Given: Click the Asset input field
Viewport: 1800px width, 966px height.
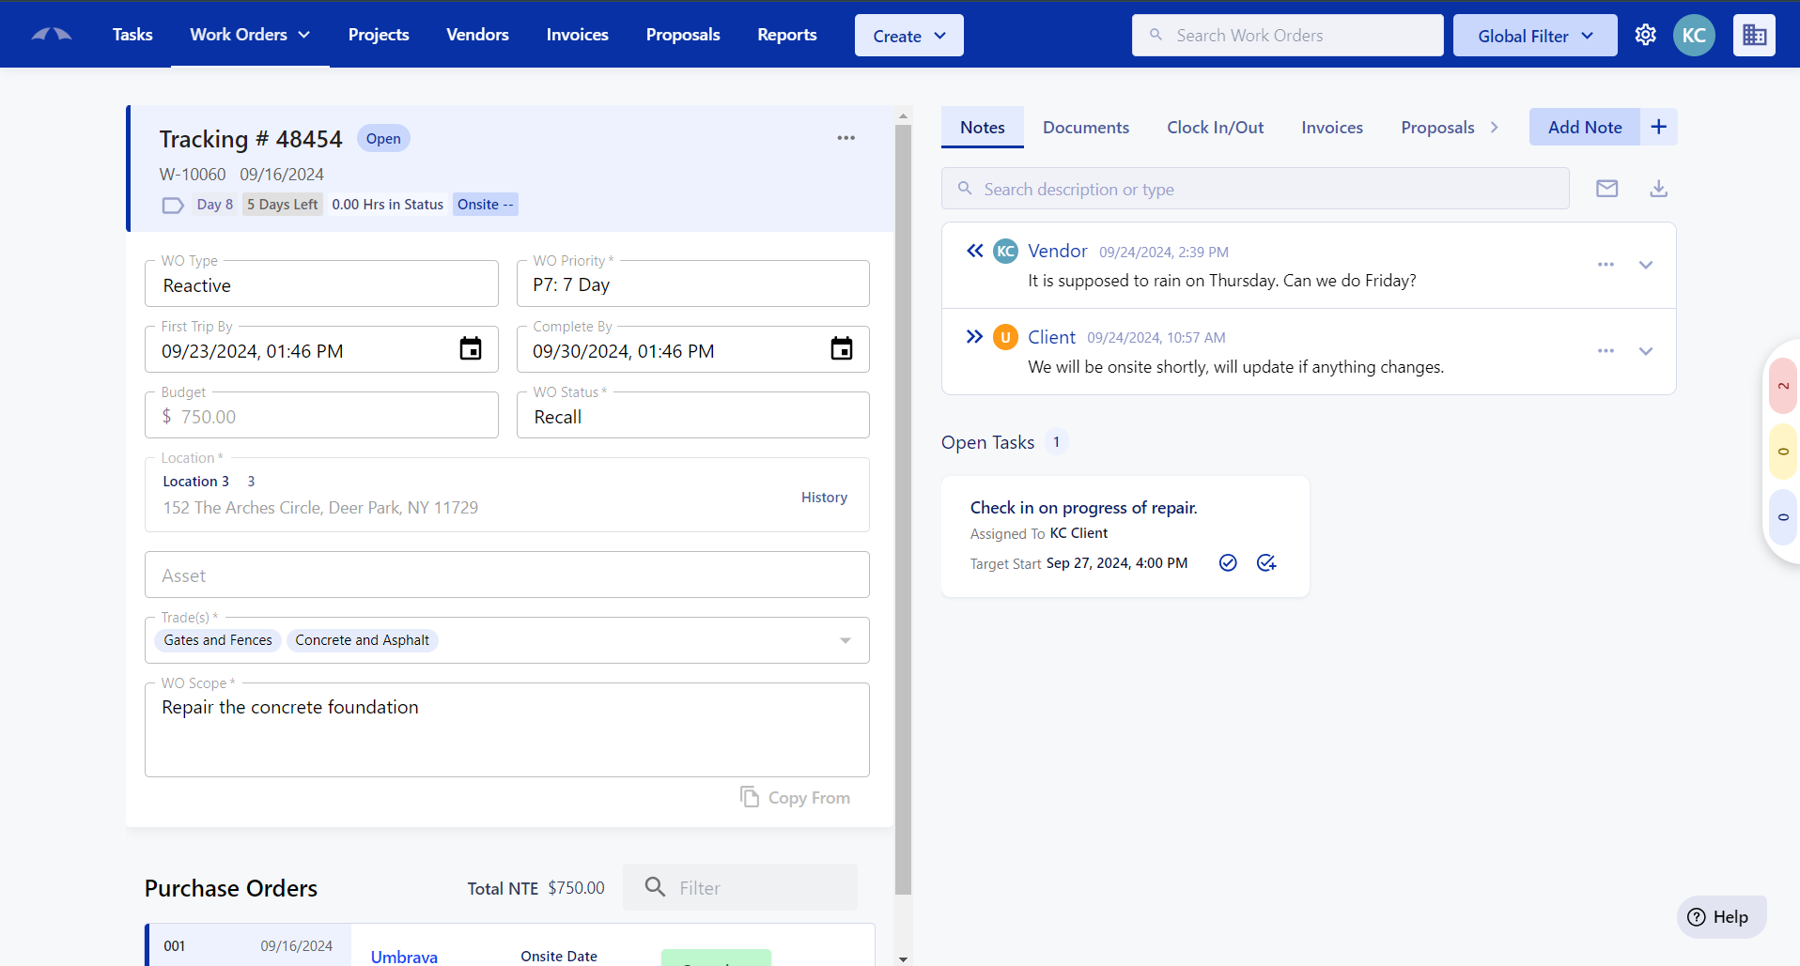Looking at the screenshot, I should pos(507,575).
